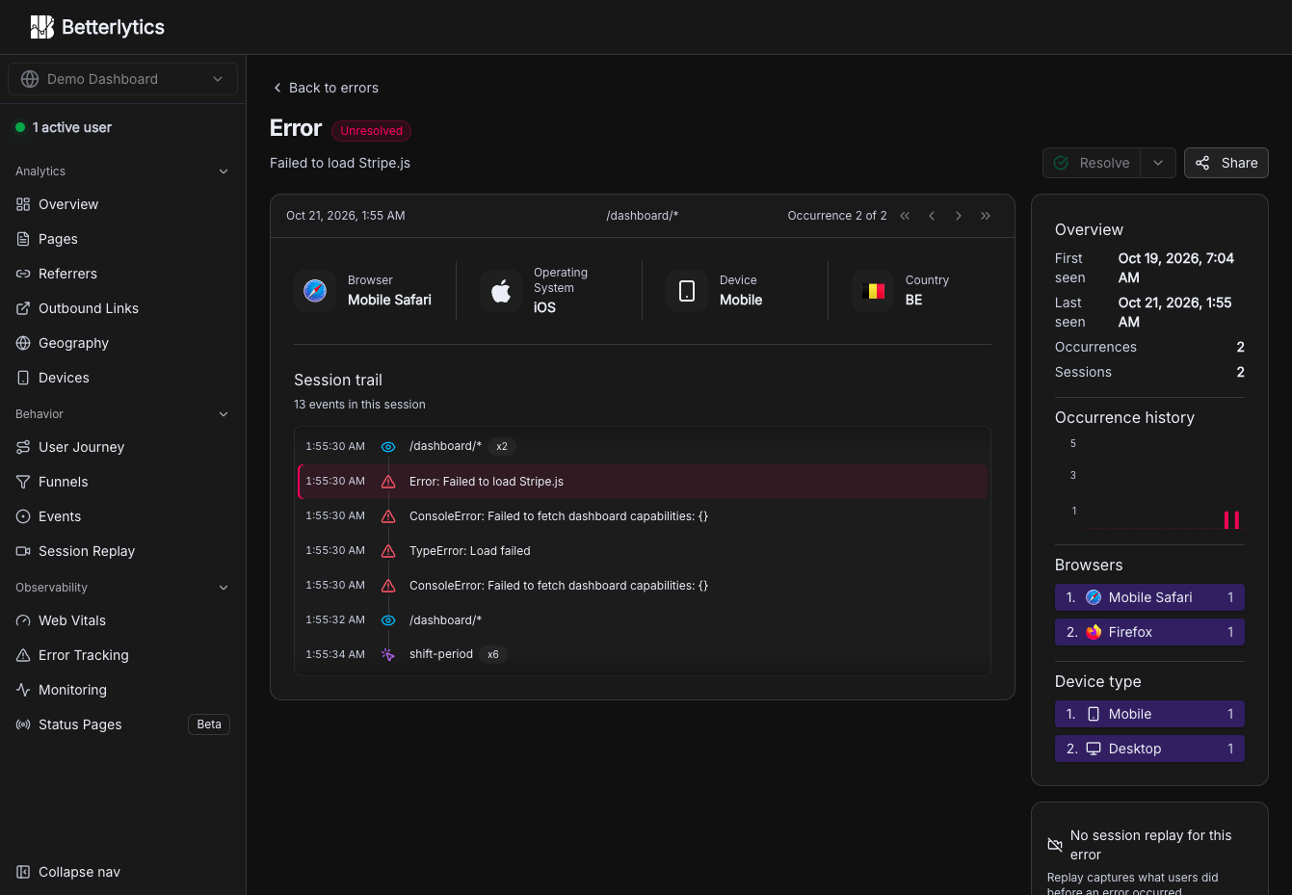Click the Collapse nav sidebar icon

pos(23,872)
